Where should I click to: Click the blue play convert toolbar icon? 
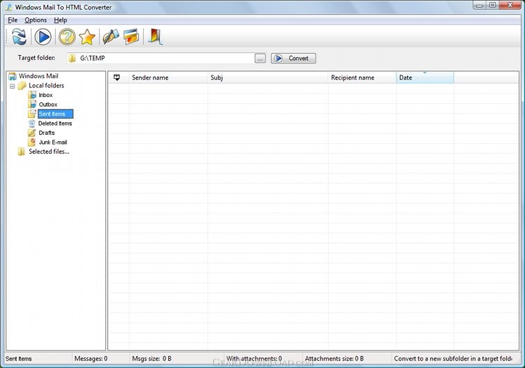point(43,36)
